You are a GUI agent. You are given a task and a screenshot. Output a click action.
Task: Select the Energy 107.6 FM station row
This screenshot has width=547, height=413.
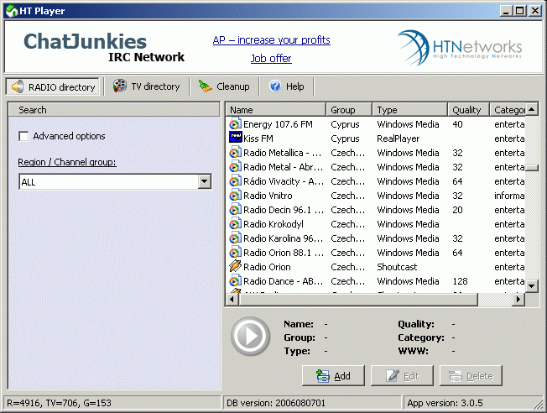pos(375,124)
